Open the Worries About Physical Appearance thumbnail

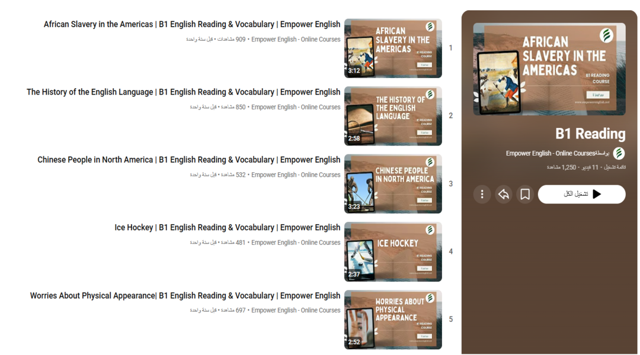(x=393, y=319)
